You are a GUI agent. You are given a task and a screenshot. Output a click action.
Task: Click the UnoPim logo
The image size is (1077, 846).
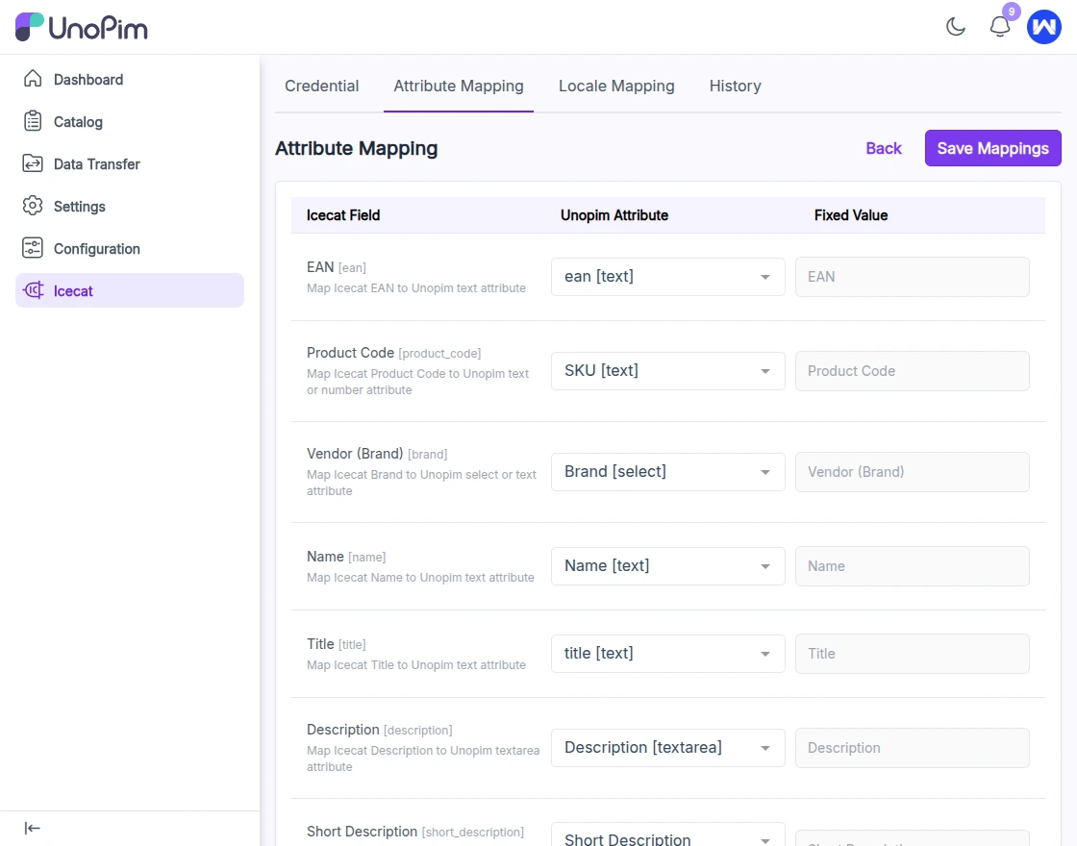(81, 28)
